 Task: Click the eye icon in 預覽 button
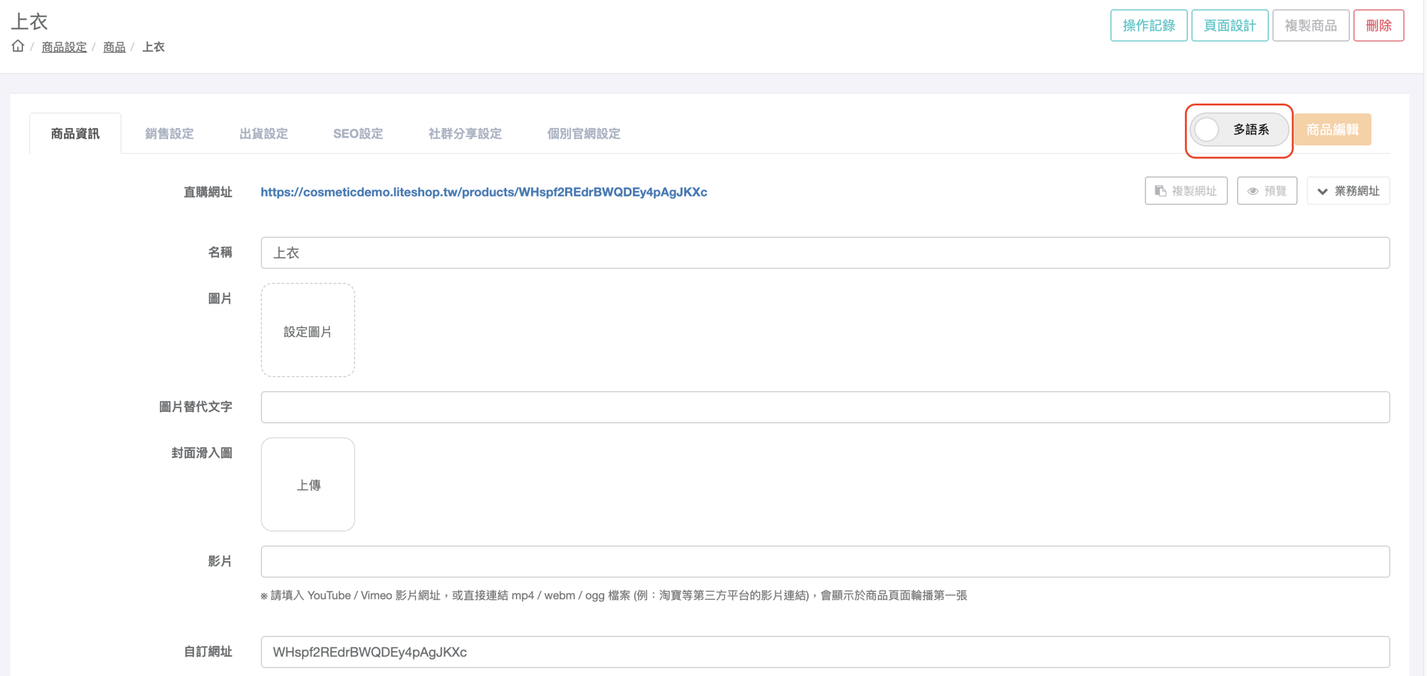[1253, 191]
